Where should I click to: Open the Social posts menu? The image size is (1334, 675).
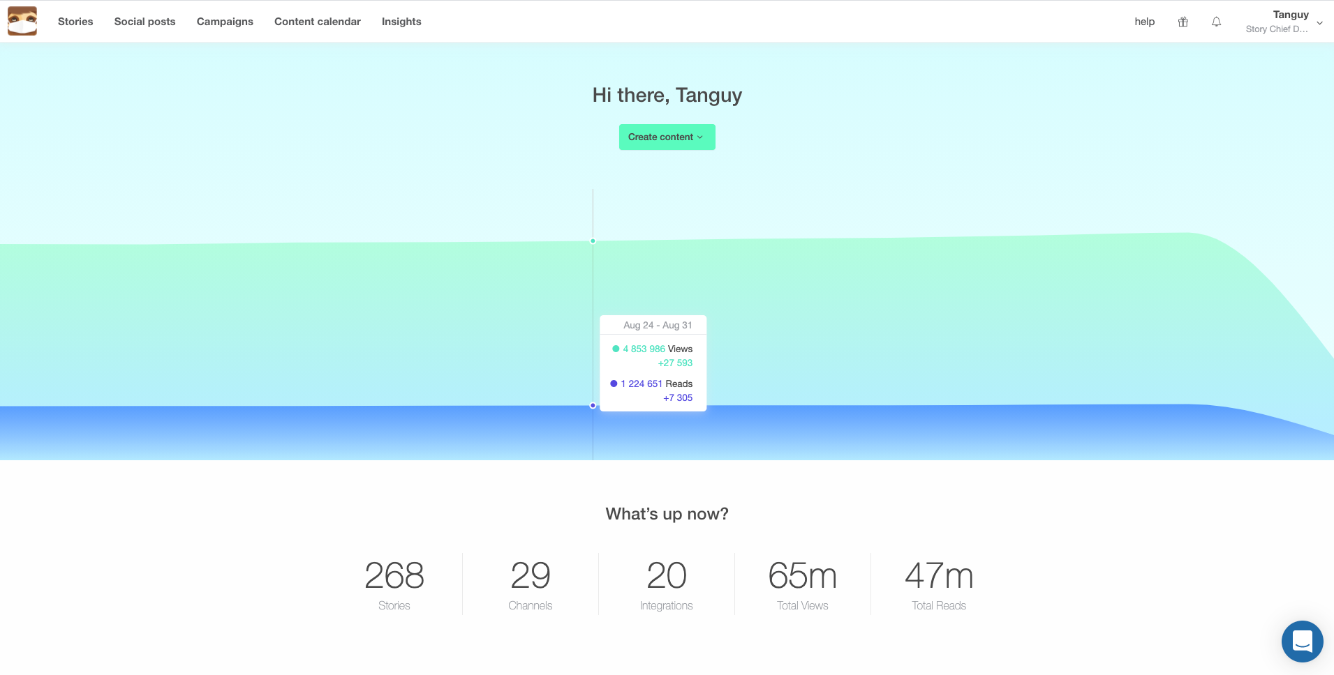[x=144, y=22]
